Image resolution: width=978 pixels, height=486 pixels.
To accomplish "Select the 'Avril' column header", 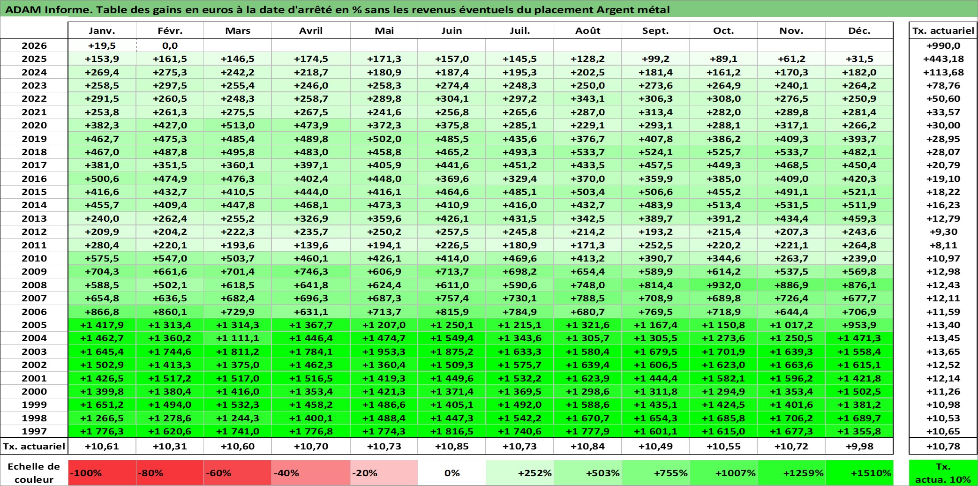I will (311, 30).
